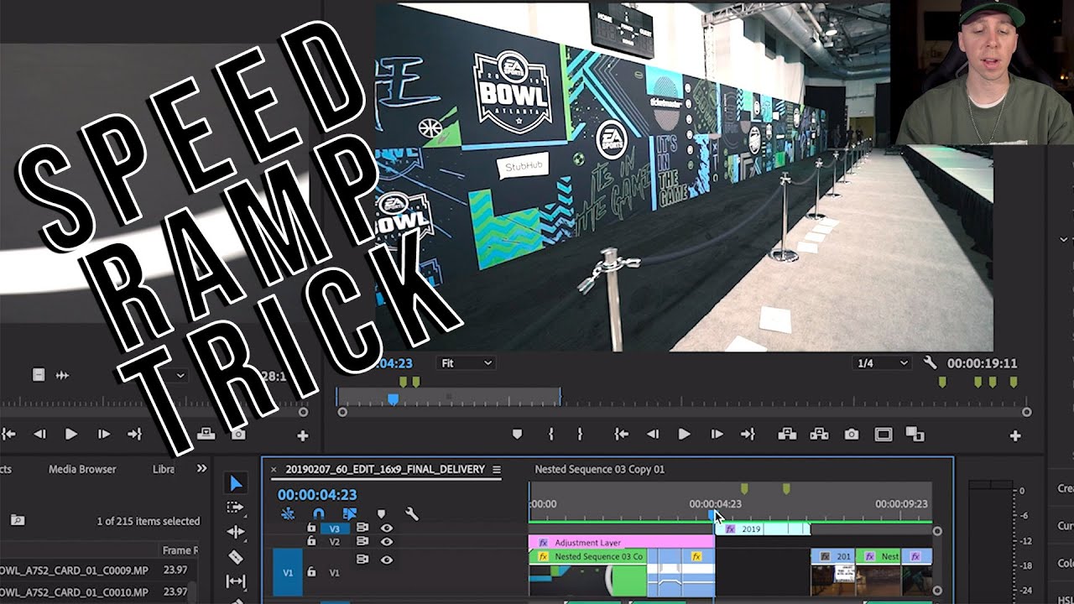Click Mark In in Program Monitor

click(x=551, y=434)
